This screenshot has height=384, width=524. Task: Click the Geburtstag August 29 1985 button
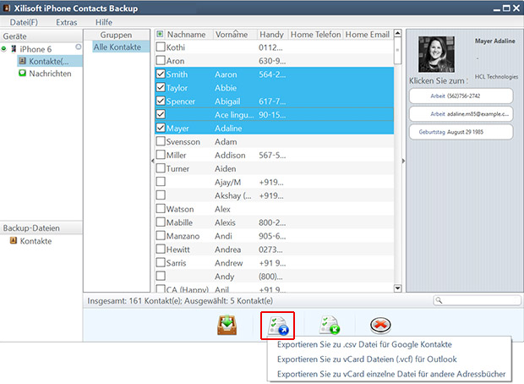461,132
